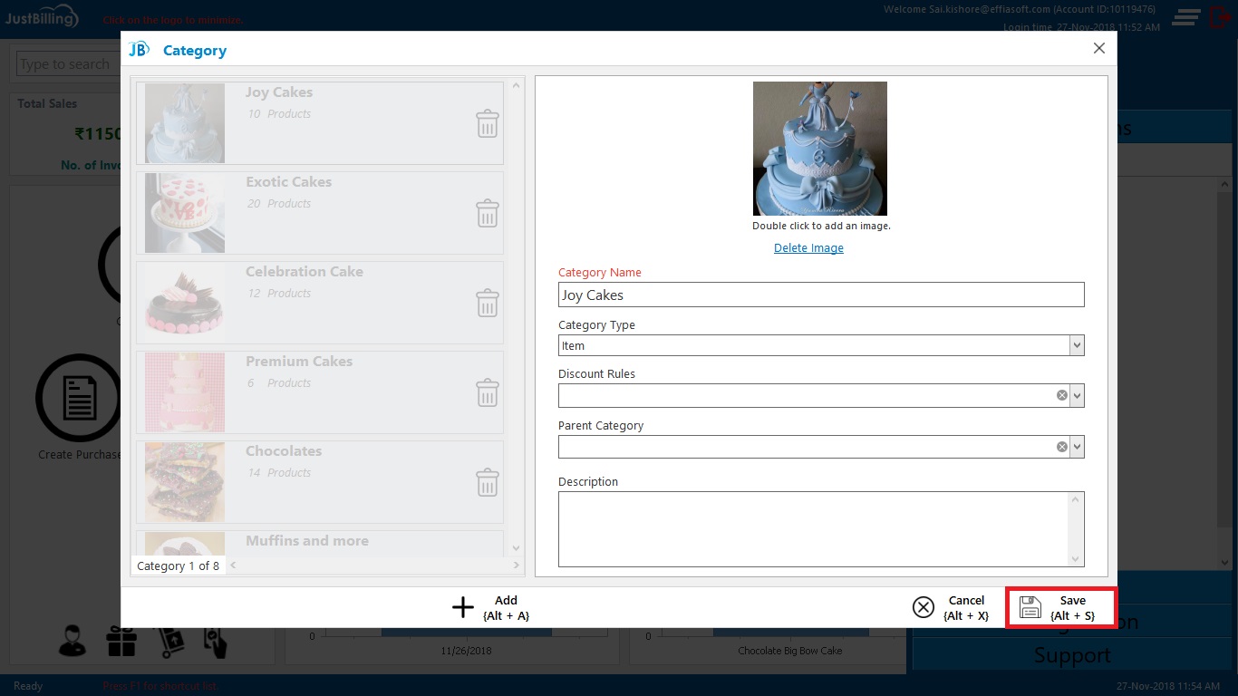Open the Discount Rules dropdown arrow
1238x696 pixels.
[1077, 396]
